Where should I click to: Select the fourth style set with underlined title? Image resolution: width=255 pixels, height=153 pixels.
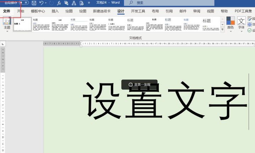[x=79, y=24]
